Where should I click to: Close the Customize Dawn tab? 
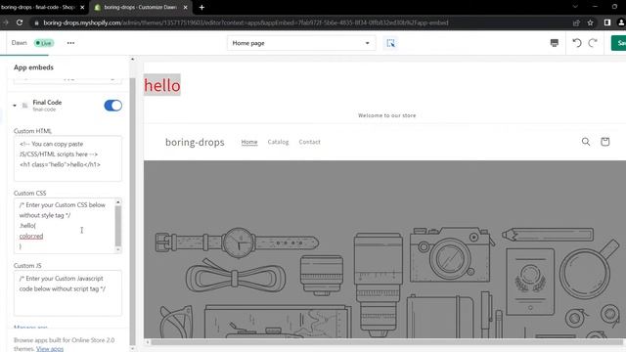coord(185,7)
